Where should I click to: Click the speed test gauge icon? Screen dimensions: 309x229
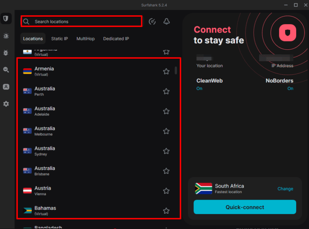tap(152, 22)
